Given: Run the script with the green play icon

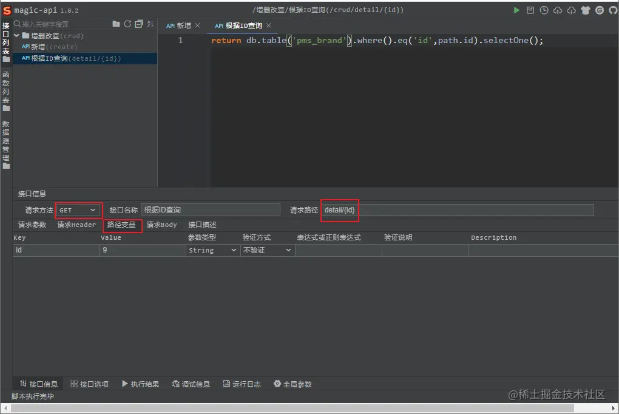Looking at the screenshot, I should click(x=516, y=10).
